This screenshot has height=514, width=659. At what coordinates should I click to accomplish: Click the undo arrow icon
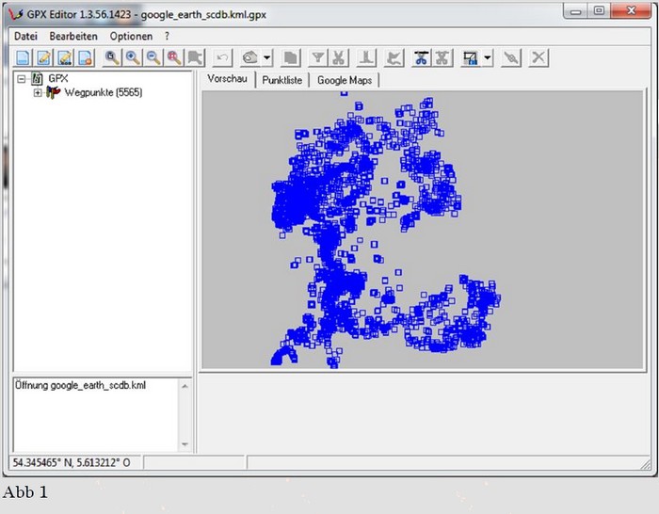(223, 58)
